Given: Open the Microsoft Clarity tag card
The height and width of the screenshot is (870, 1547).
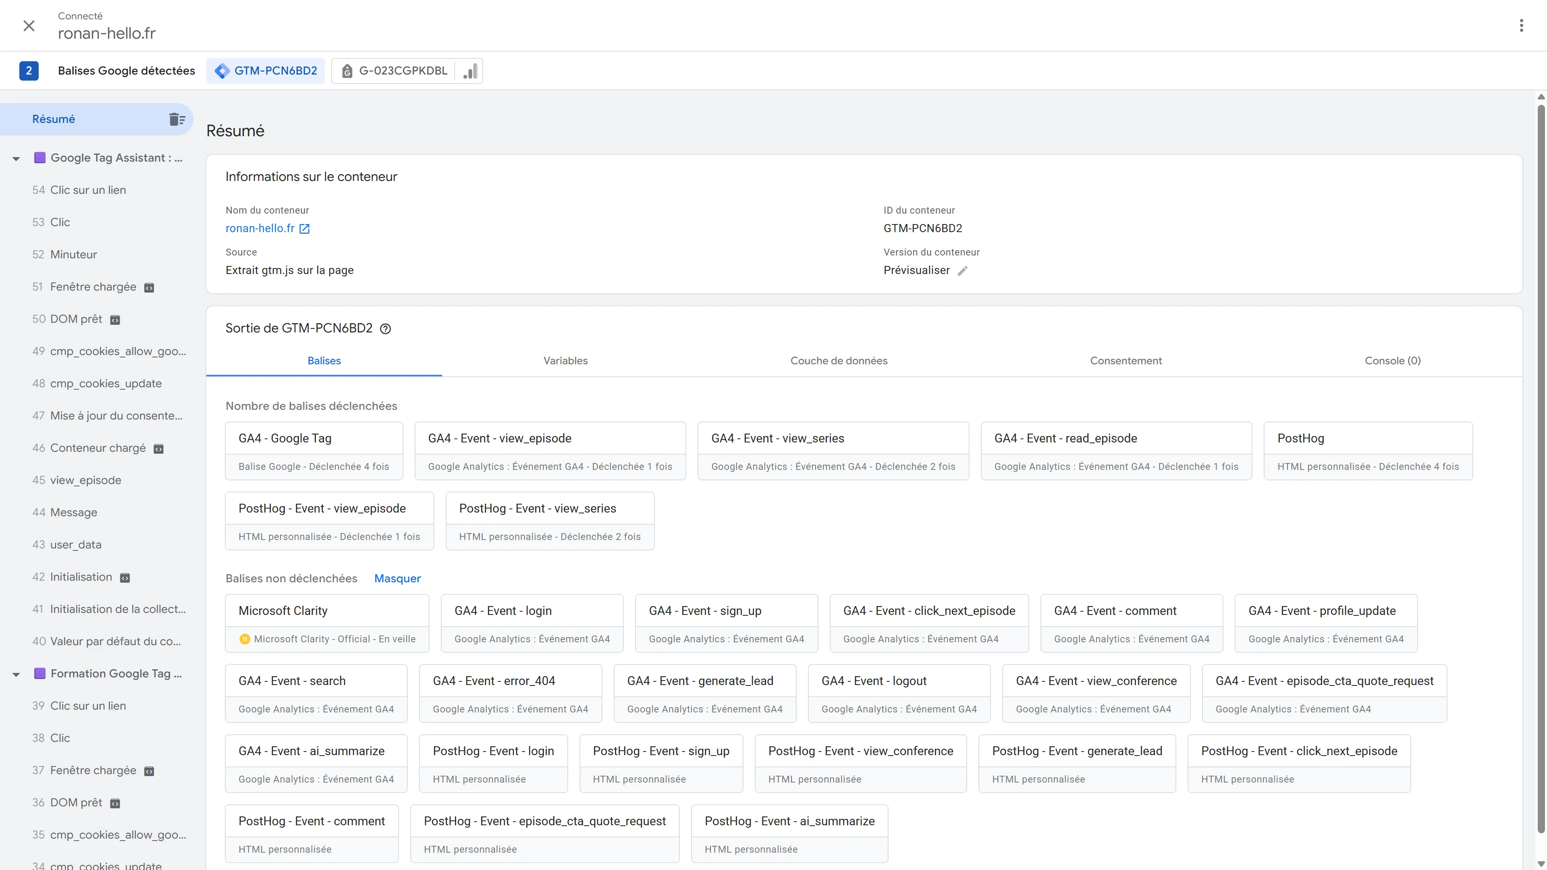Looking at the screenshot, I should click(327, 623).
